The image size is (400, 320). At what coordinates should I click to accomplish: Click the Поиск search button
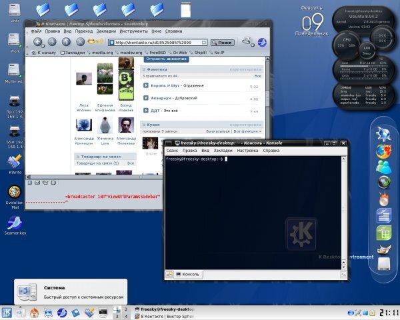pos(223,42)
